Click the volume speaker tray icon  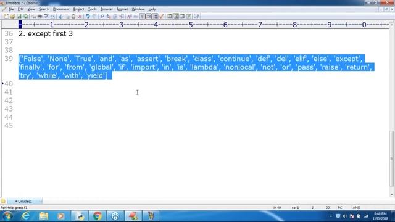tap(345, 216)
